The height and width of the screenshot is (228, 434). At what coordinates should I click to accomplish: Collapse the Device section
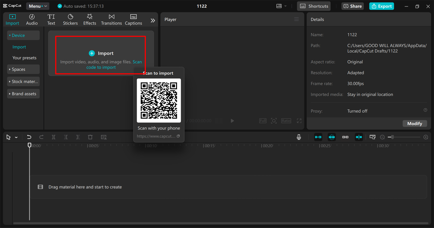pyautogui.click(x=23, y=35)
